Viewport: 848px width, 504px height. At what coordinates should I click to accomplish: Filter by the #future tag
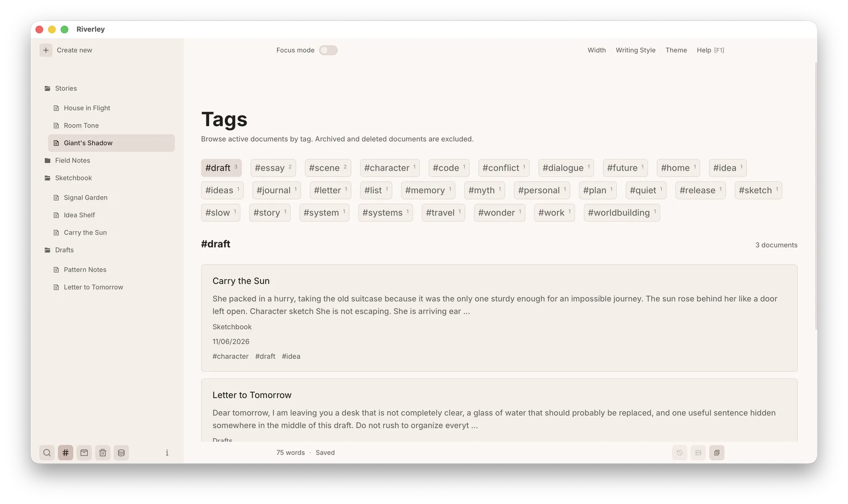tap(625, 168)
